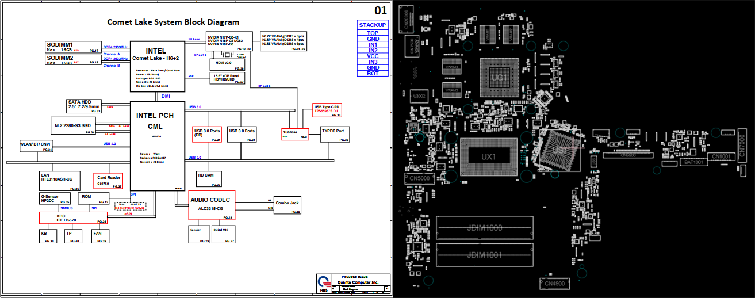The width and height of the screenshot is (755, 298).
Task: Click the TPM dashed box
Action: tap(130, 205)
